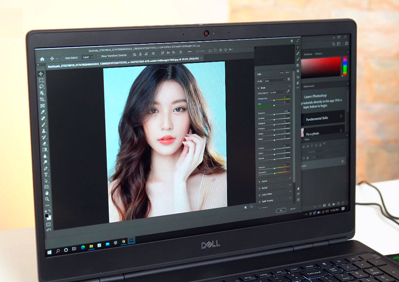Open Google Chrome from the taskbar
Screen dimensions: 399x282
(x=123, y=241)
